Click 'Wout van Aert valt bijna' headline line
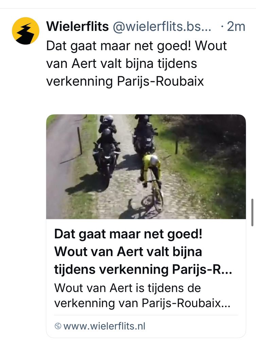The height and width of the screenshot is (340, 256). pos(128,252)
